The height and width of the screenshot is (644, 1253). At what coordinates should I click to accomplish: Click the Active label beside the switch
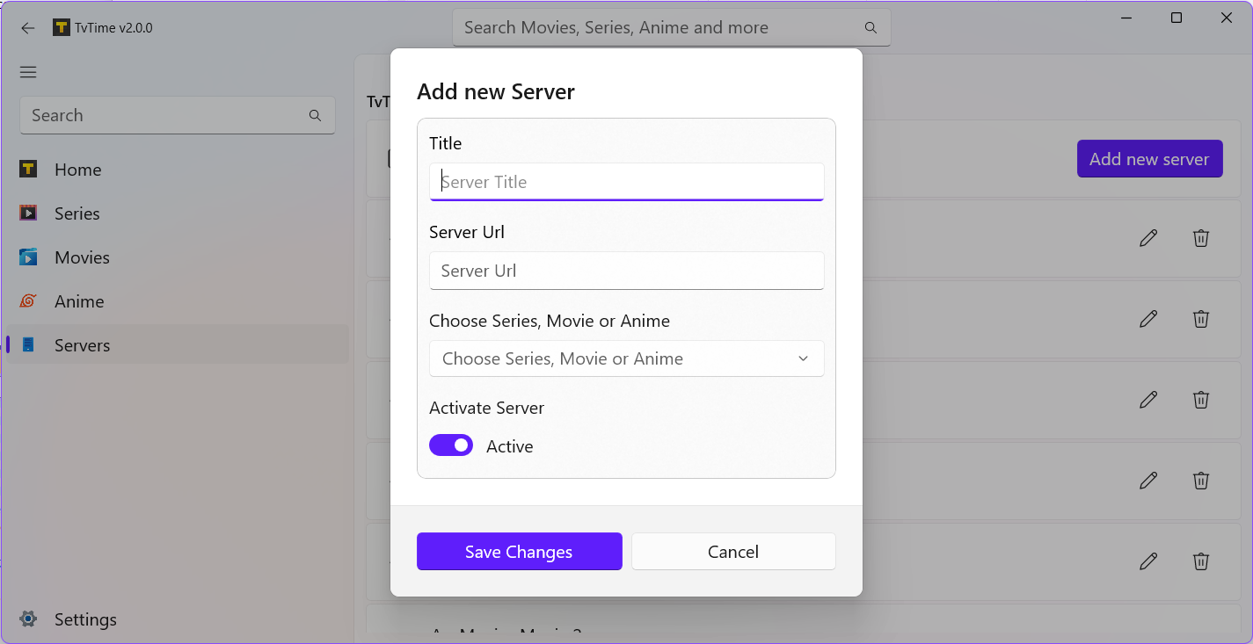(x=510, y=446)
